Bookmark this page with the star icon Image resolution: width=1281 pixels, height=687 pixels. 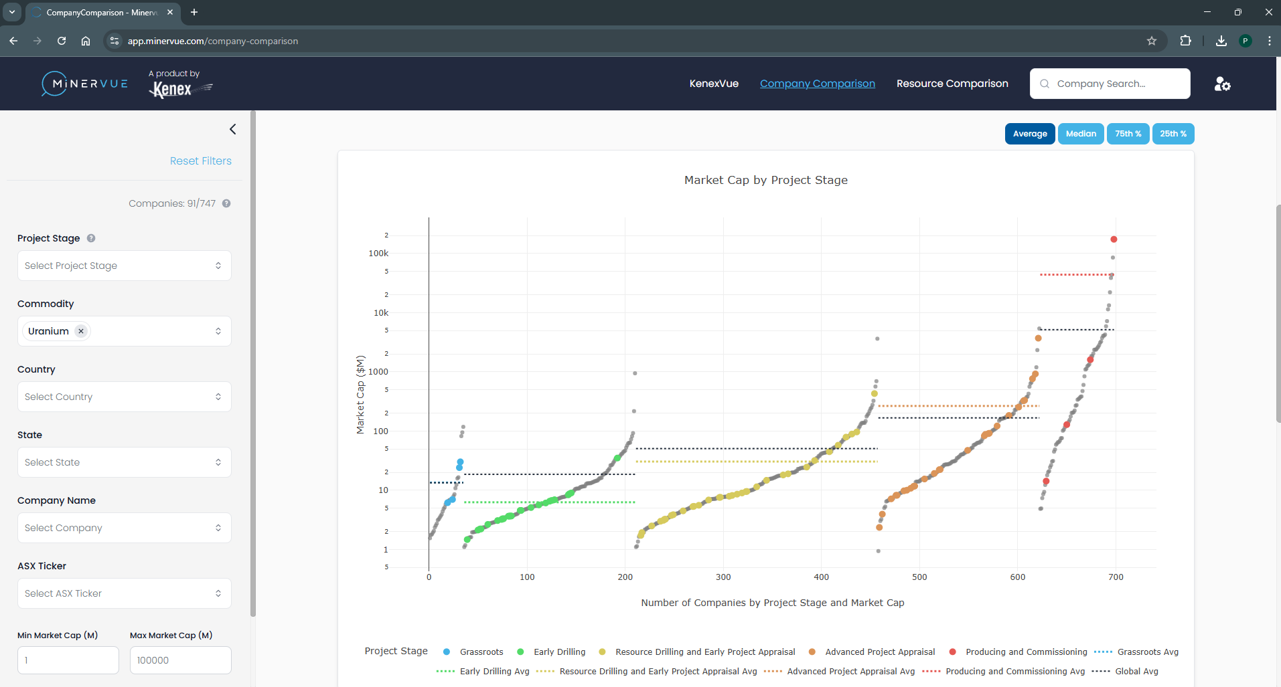coord(1152,41)
